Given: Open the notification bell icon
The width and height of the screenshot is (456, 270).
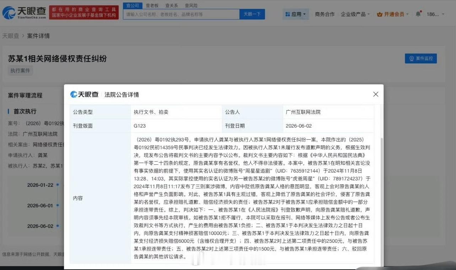Looking at the screenshot, I should (x=418, y=14).
